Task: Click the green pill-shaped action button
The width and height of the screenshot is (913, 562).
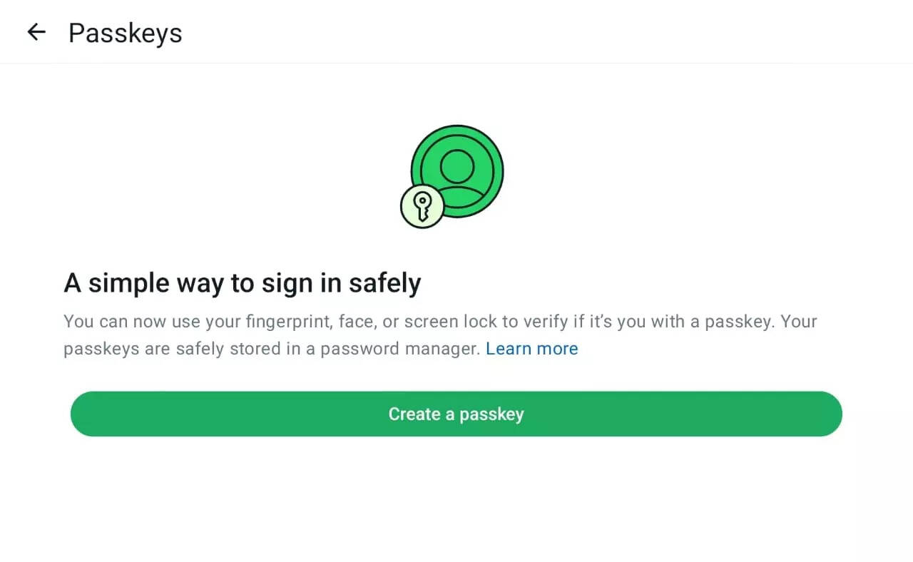Action: 456,414
